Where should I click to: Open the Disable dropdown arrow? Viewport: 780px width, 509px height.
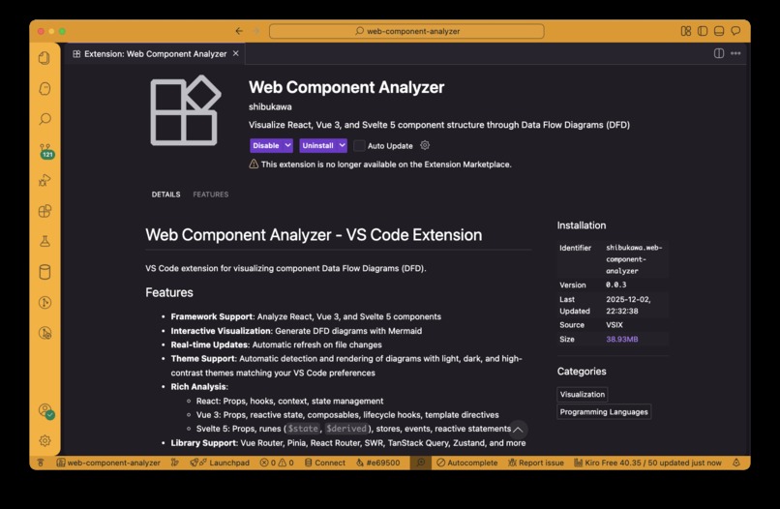(288, 146)
